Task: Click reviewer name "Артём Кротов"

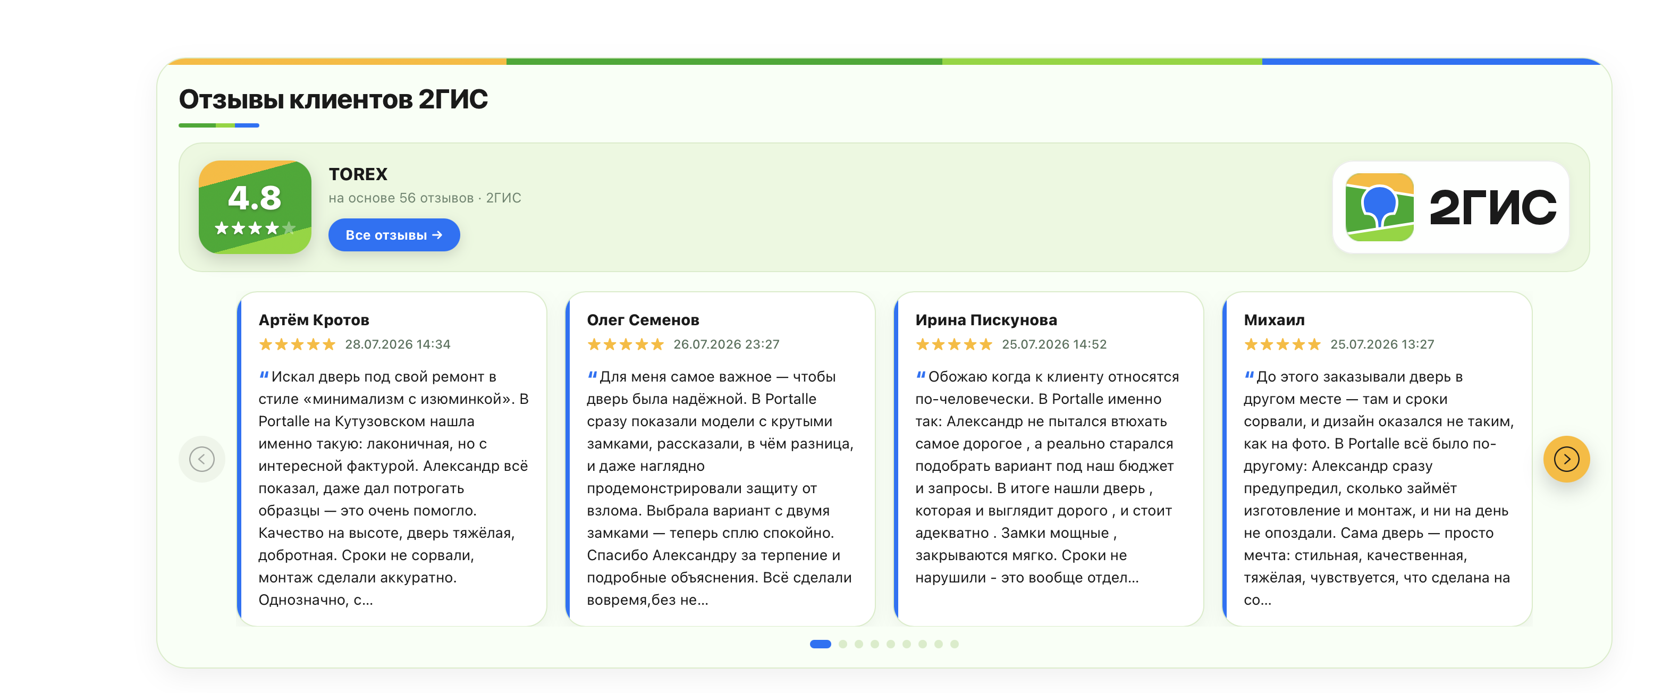Action: 314,320
